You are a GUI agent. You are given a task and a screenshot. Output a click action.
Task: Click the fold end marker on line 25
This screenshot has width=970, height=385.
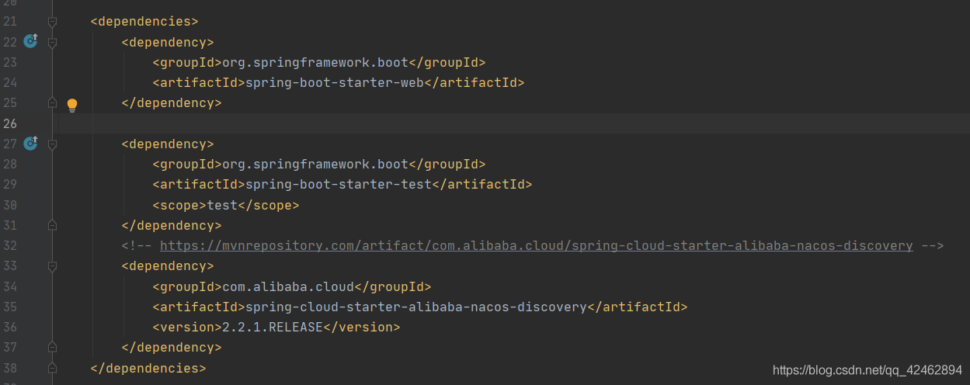pos(52,102)
